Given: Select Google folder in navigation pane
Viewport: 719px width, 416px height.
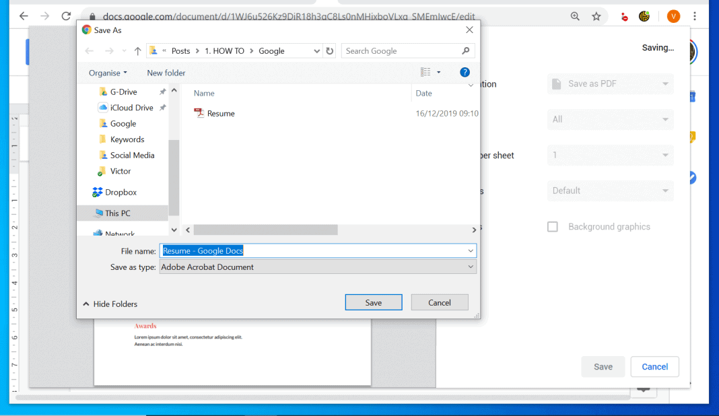Looking at the screenshot, I should [x=123, y=123].
